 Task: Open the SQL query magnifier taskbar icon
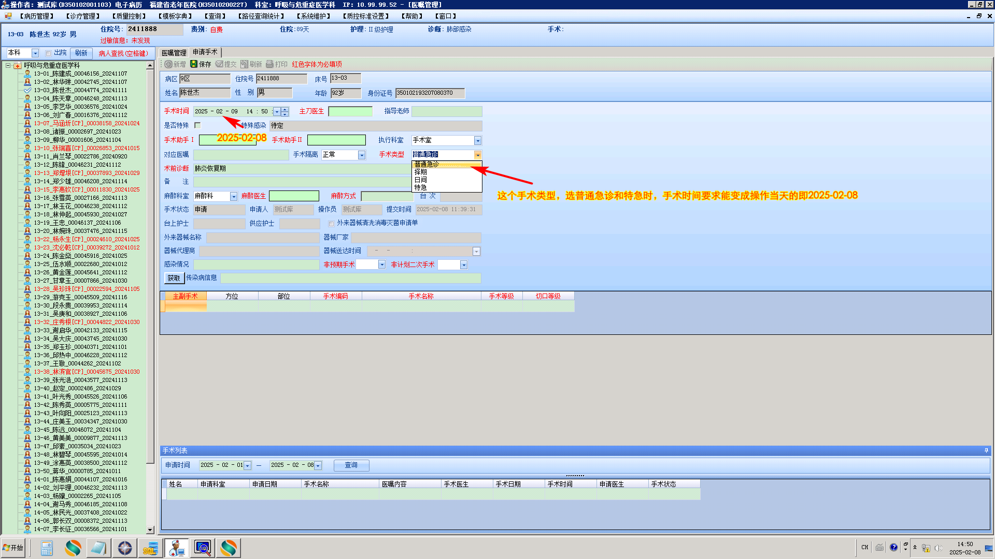(x=203, y=548)
